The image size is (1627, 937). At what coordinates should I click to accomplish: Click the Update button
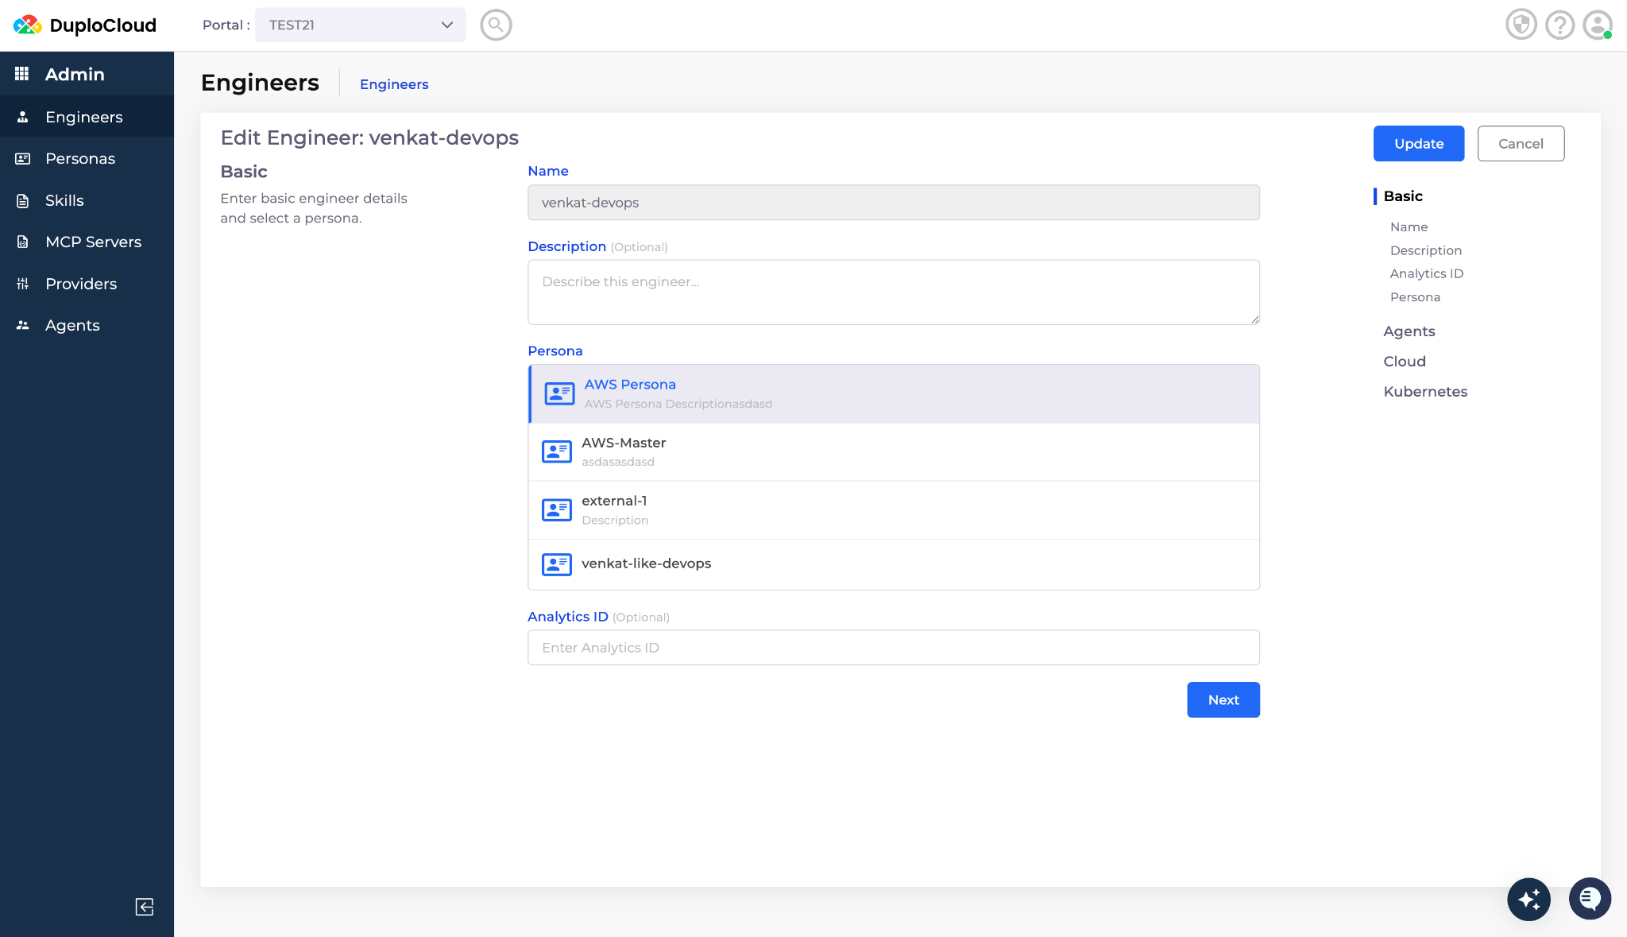tap(1418, 143)
